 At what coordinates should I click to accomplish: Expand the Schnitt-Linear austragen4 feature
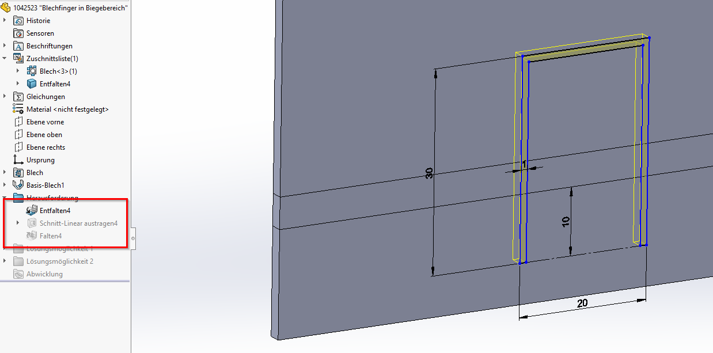(18, 223)
